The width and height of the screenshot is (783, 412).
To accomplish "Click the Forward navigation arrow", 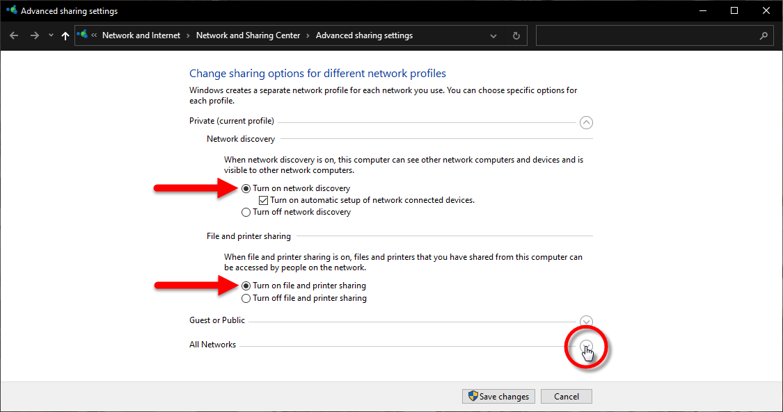I will point(34,35).
